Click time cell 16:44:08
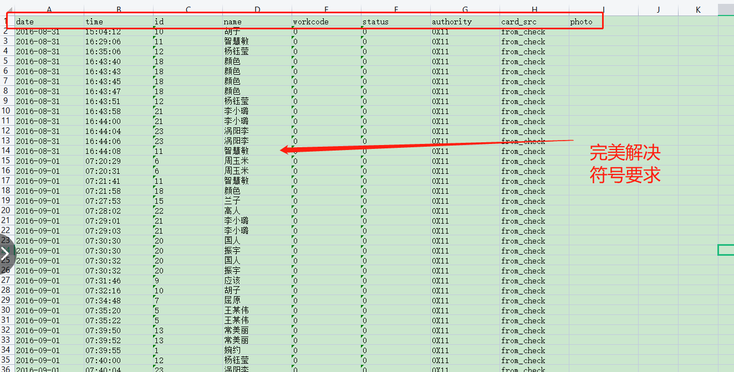 coord(119,151)
